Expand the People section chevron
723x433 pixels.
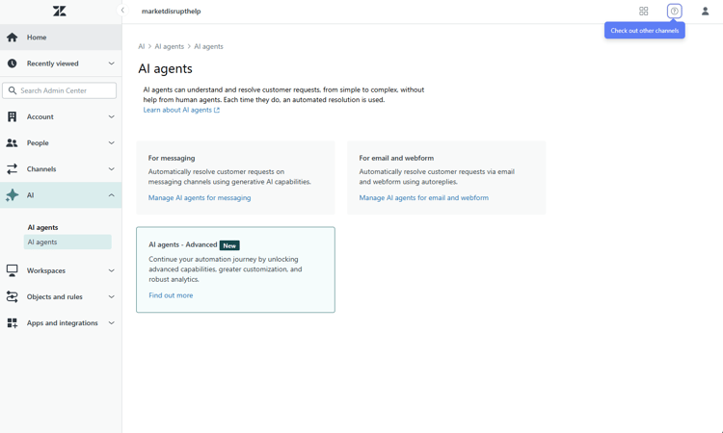click(x=111, y=142)
